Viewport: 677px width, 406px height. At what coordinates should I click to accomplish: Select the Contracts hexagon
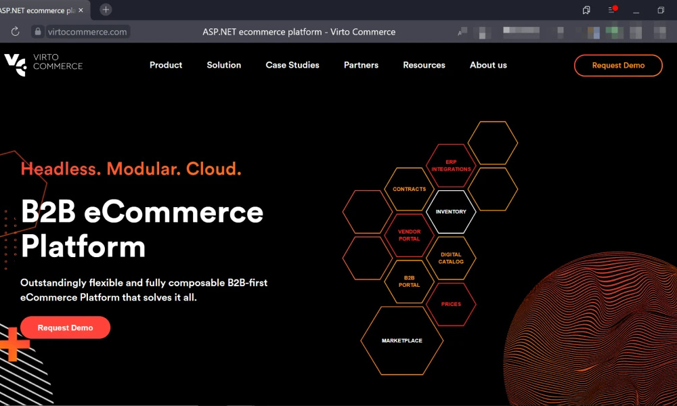410,189
